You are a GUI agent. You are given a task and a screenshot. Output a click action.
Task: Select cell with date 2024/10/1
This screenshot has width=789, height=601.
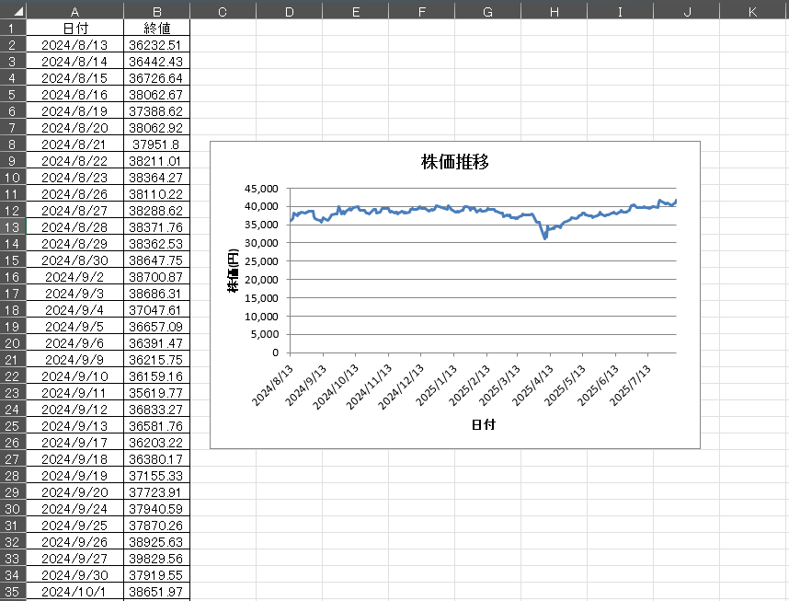(74, 592)
